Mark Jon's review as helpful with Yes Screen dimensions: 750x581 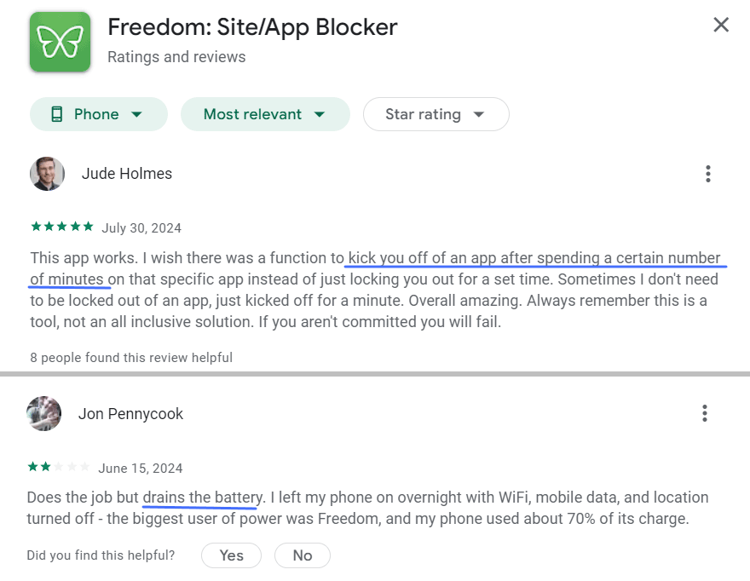pyautogui.click(x=231, y=555)
